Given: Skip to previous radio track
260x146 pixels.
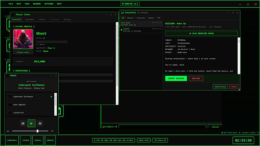Looking at the screenshot, I should click(23, 124).
